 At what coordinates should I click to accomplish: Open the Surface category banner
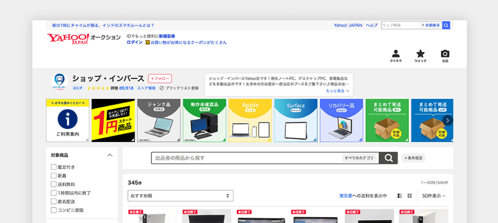[296, 120]
